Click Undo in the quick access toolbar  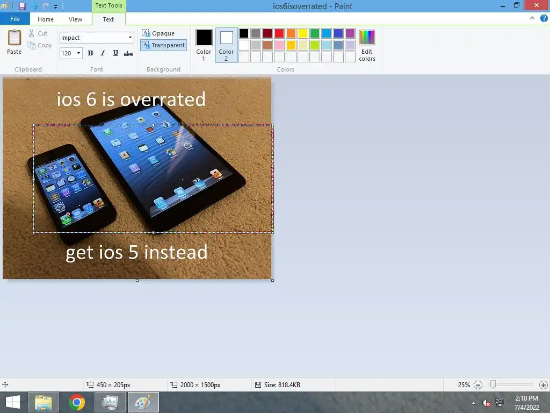coord(34,6)
